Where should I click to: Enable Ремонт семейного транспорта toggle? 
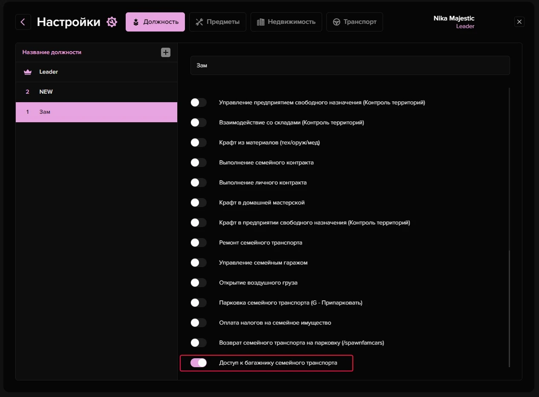199,243
